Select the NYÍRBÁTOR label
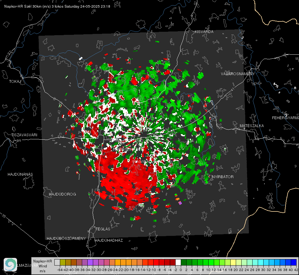The height and width of the screenshot is (275, 299). [x=223, y=177]
